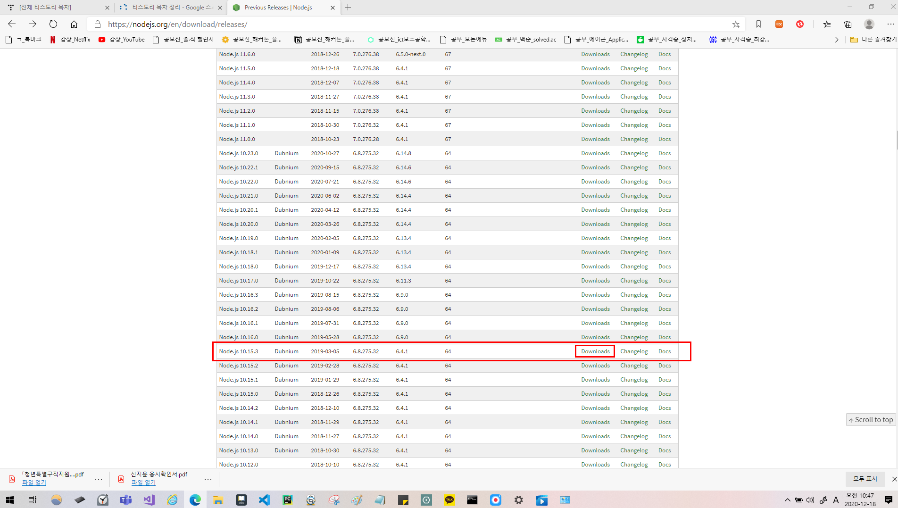Click the Scroll to top button
This screenshot has width=898, height=508.
(x=871, y=420)
